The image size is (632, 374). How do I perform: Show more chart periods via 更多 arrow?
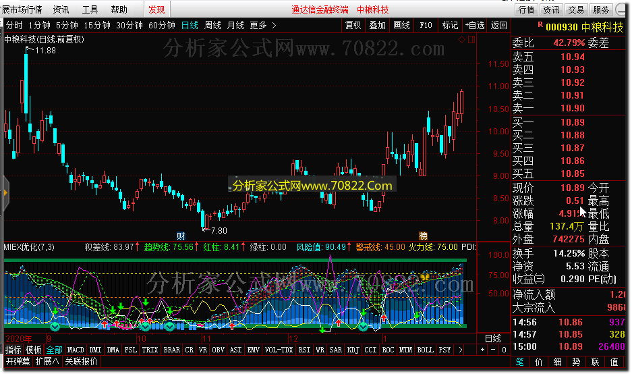point(274,26)
